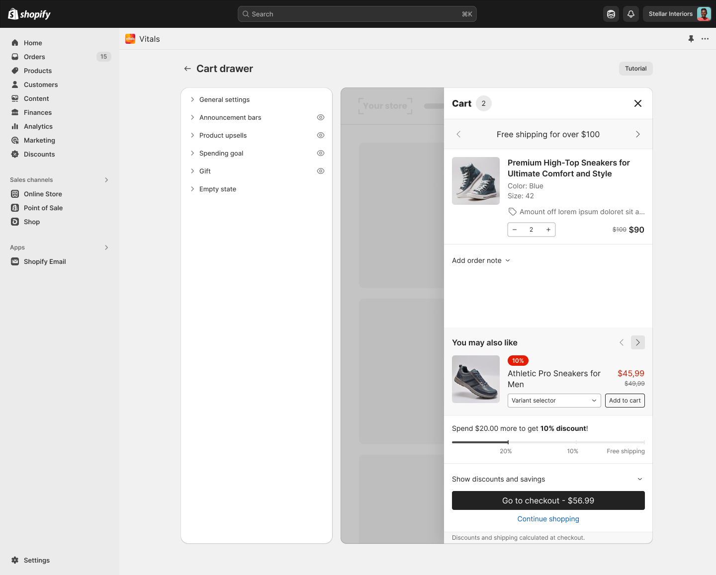Open the three-dot more actions menu
Viewport: 716px width, 575px height.
pyautogui.click(x=705, y=39)
